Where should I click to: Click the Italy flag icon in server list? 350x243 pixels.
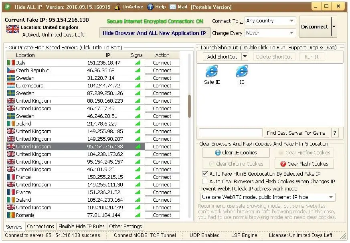click(x=11, y=63)
